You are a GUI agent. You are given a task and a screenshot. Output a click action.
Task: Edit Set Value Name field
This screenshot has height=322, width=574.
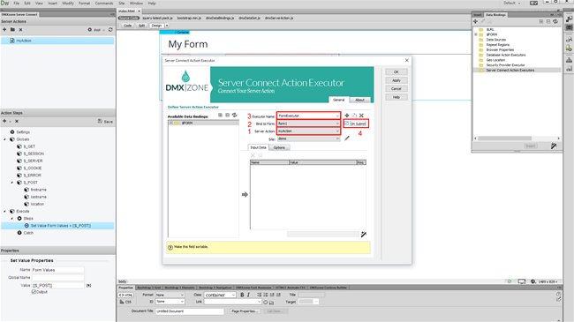click(57, 270)
